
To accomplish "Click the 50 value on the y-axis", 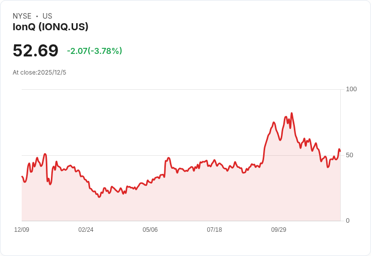I will point(349,155).
